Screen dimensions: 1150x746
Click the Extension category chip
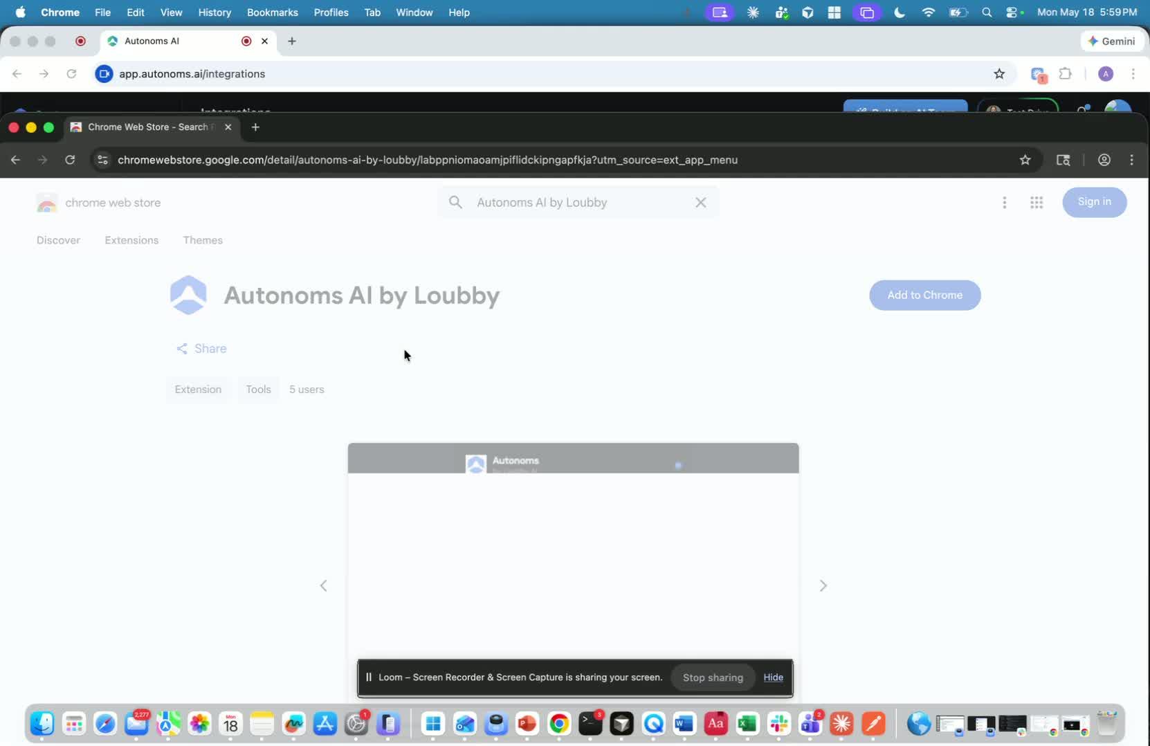pos(198,390)
